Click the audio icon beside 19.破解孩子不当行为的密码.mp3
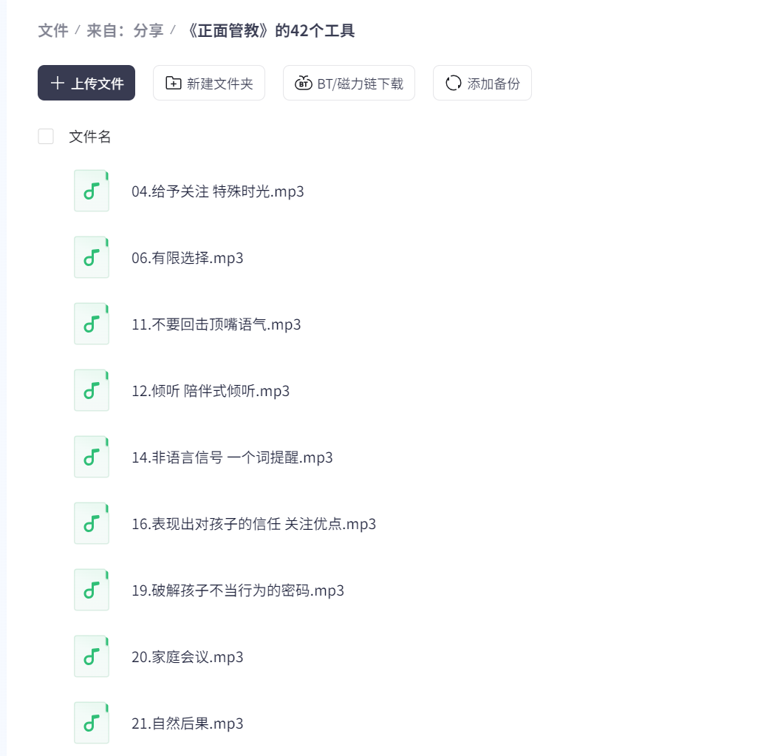The height and width of the screenshot is (756, 758). pos(92,590)
